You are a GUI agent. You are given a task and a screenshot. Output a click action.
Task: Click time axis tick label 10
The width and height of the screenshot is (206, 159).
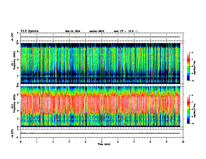[x=183, y=142]
